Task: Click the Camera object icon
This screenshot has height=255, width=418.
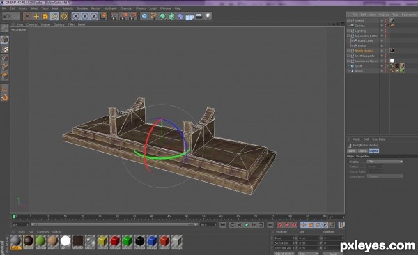Action: (199, 16)
